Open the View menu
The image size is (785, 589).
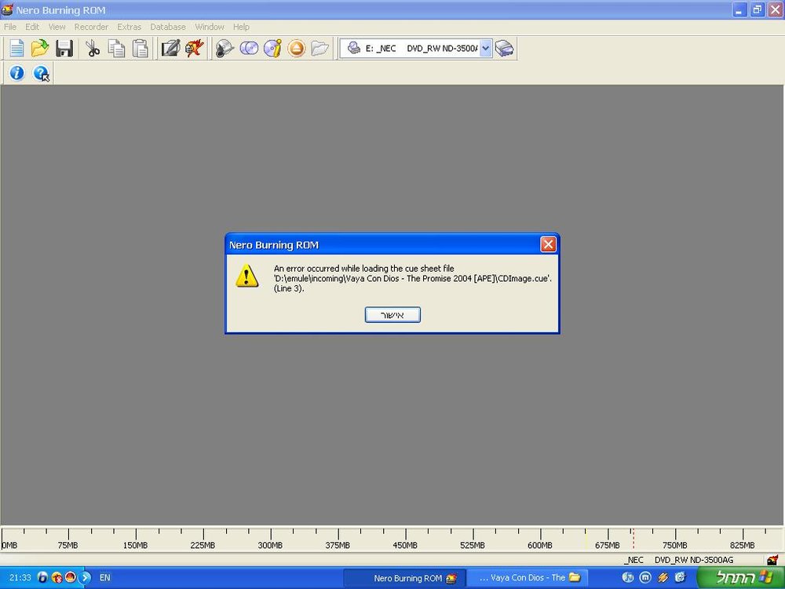click(57, 27)
